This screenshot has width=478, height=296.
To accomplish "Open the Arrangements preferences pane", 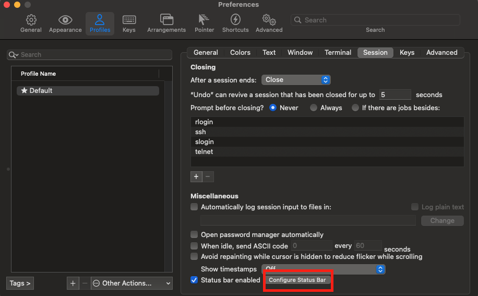I will 166,23.
